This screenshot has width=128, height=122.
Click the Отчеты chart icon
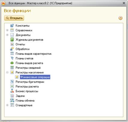tap(12, 44)
